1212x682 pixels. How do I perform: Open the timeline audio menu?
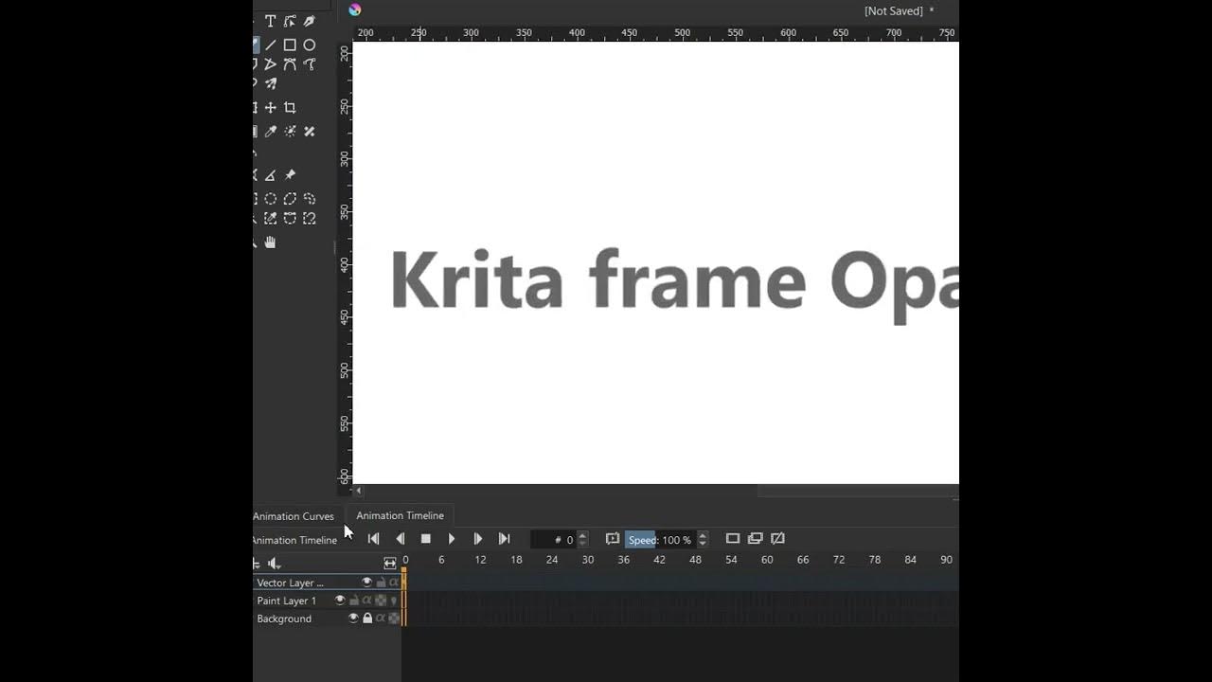pos(275,564)
